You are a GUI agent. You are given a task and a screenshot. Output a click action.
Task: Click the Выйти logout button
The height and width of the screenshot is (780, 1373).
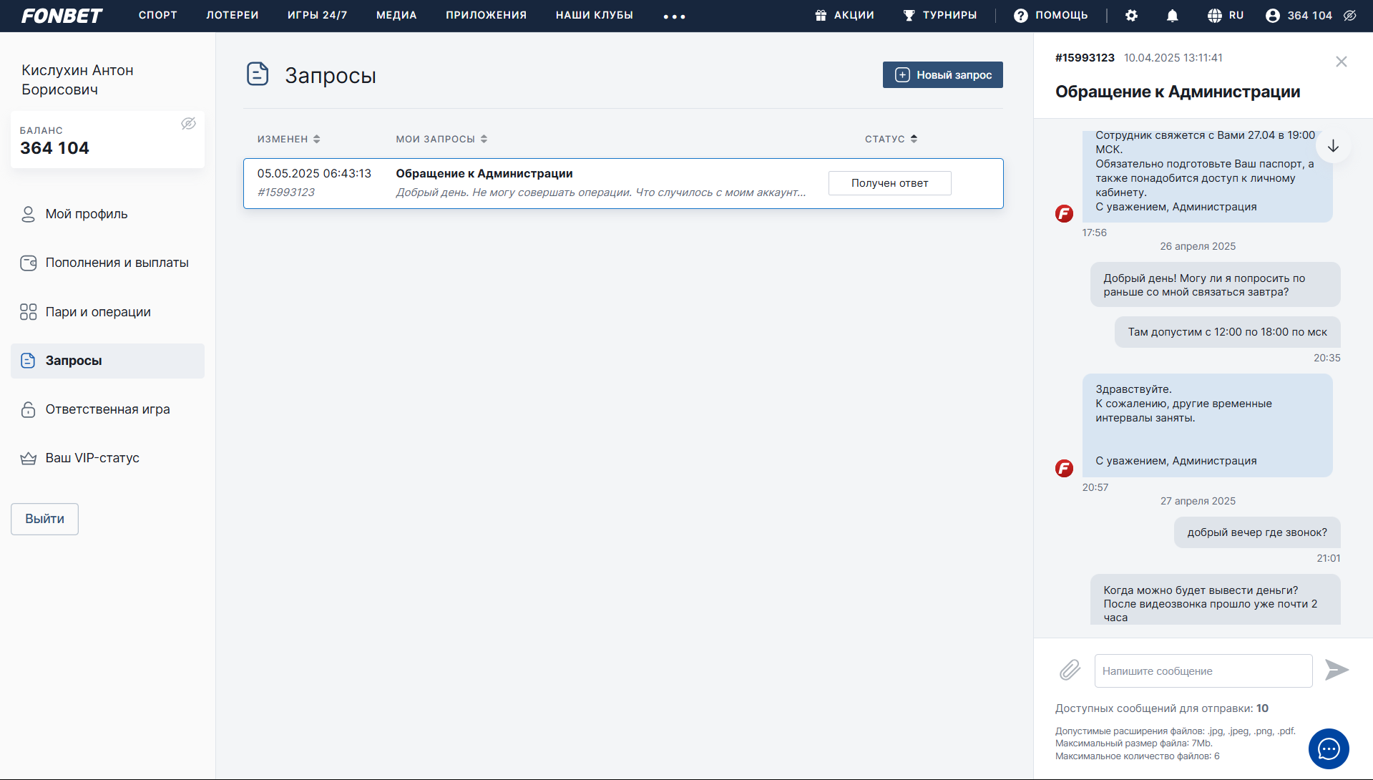pos(44,519)
